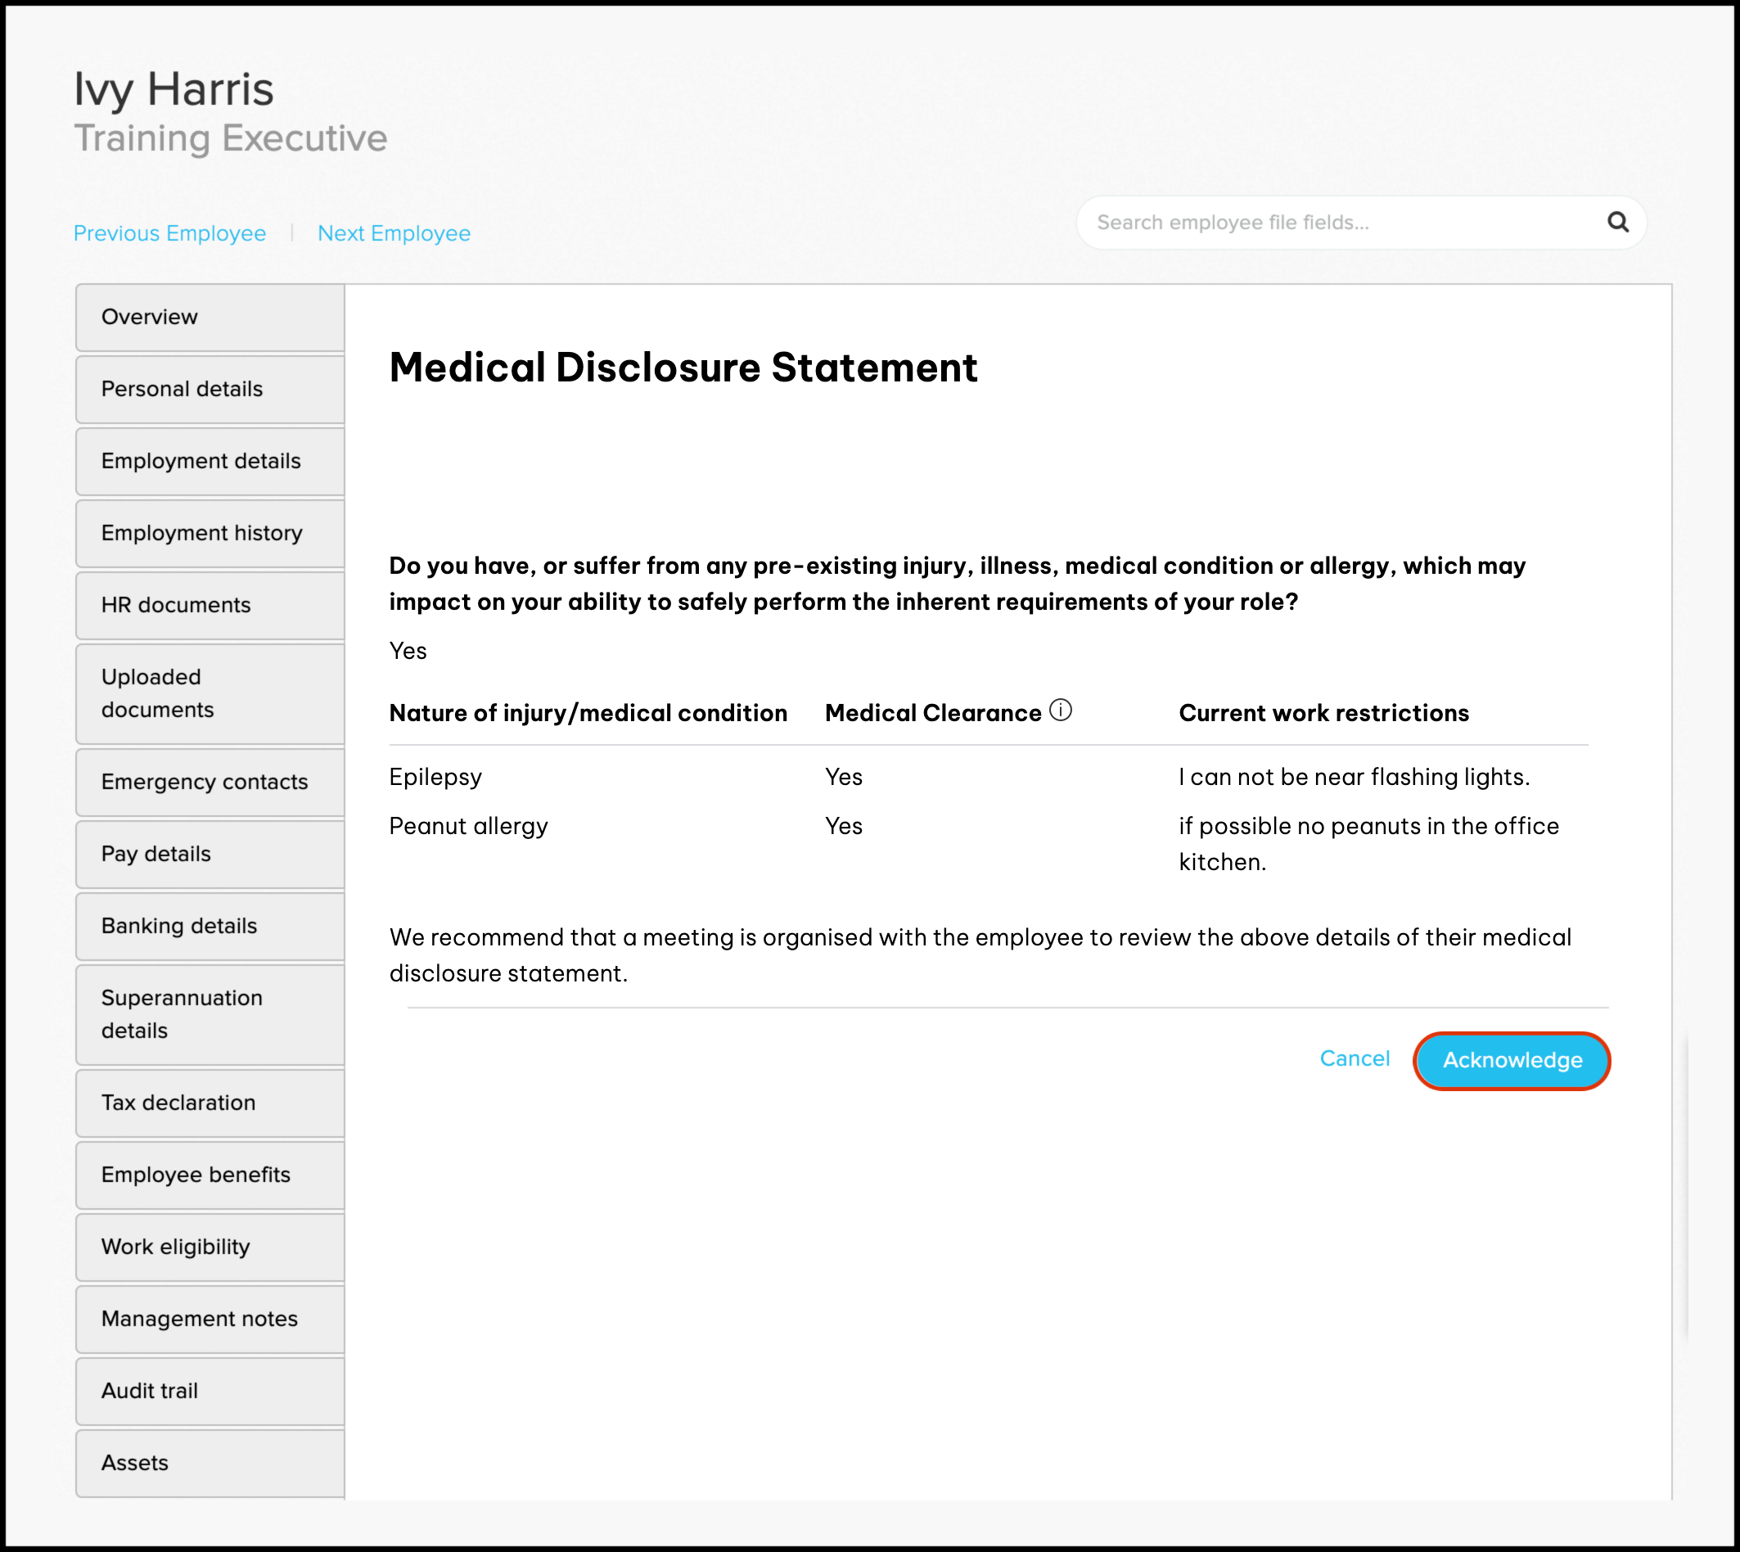Open the Assets tab

point(210,1464)
